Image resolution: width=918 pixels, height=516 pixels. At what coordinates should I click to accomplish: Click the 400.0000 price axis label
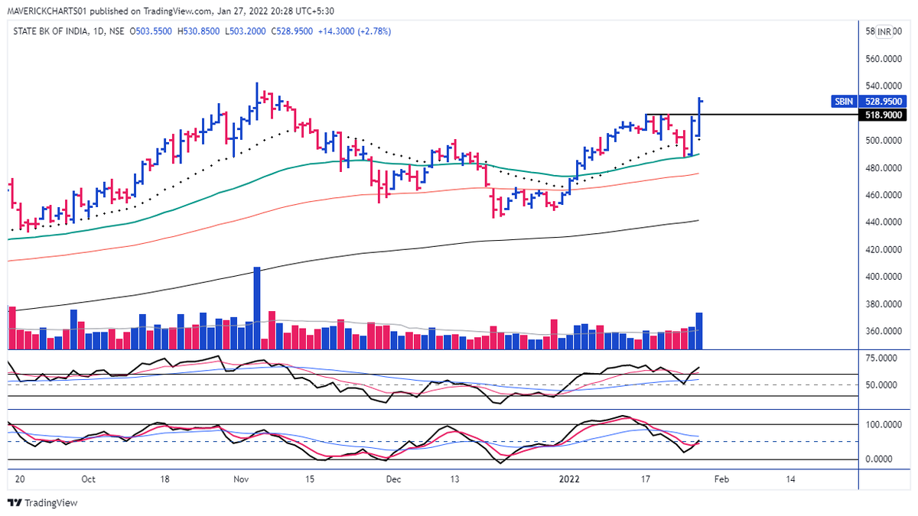click(884, 277)
